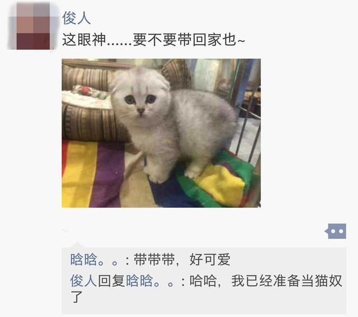Click the 好可爱 text in first comment
This screenshot has height=317, width=358.
pos(210,260)
